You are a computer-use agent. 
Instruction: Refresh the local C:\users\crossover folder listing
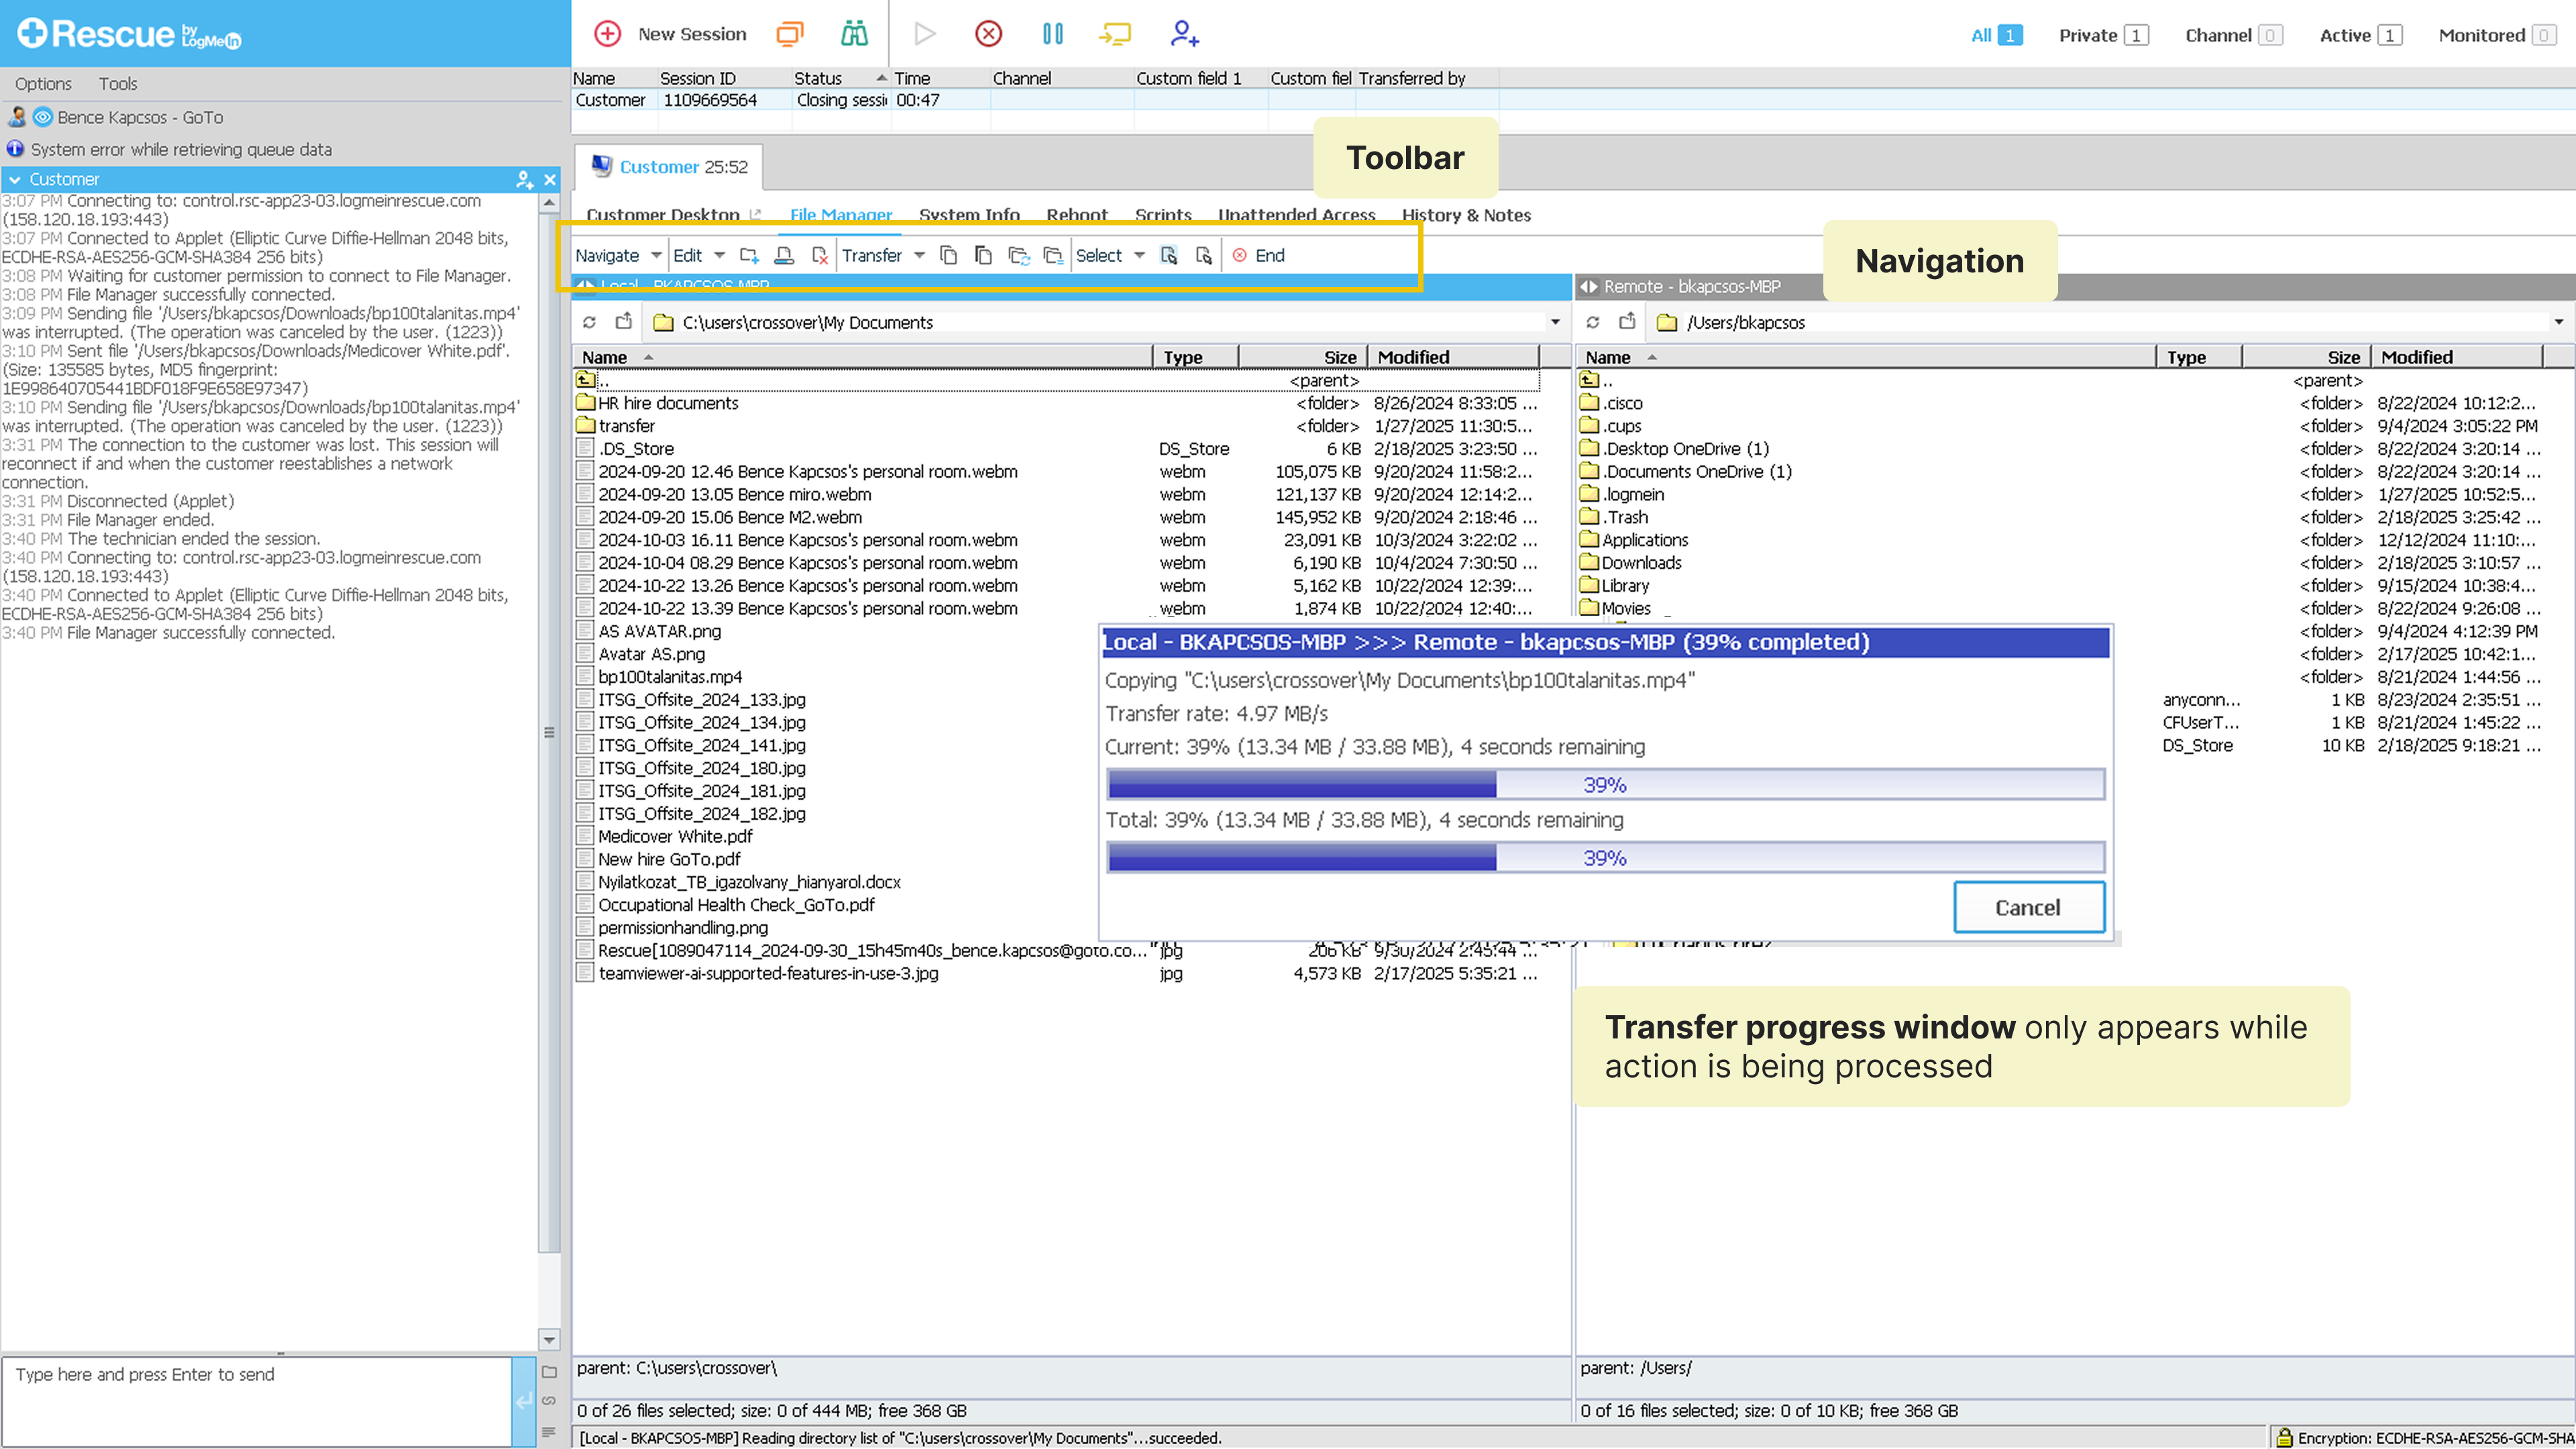pyautogui.click(x=589, y=322)
